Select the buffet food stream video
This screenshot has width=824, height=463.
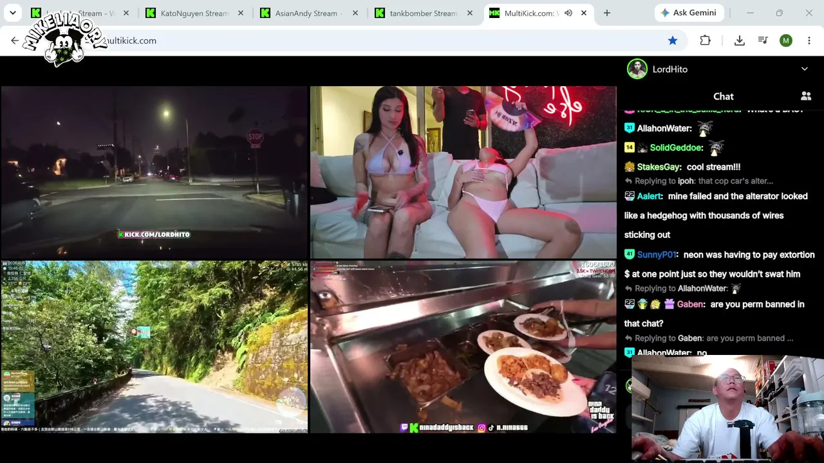(x=464, y=347)
